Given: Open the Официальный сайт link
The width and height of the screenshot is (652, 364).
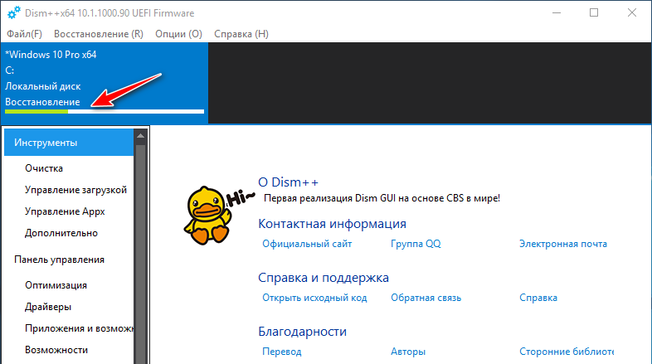Looking at the screenshot, I should (x=307, y=244).
